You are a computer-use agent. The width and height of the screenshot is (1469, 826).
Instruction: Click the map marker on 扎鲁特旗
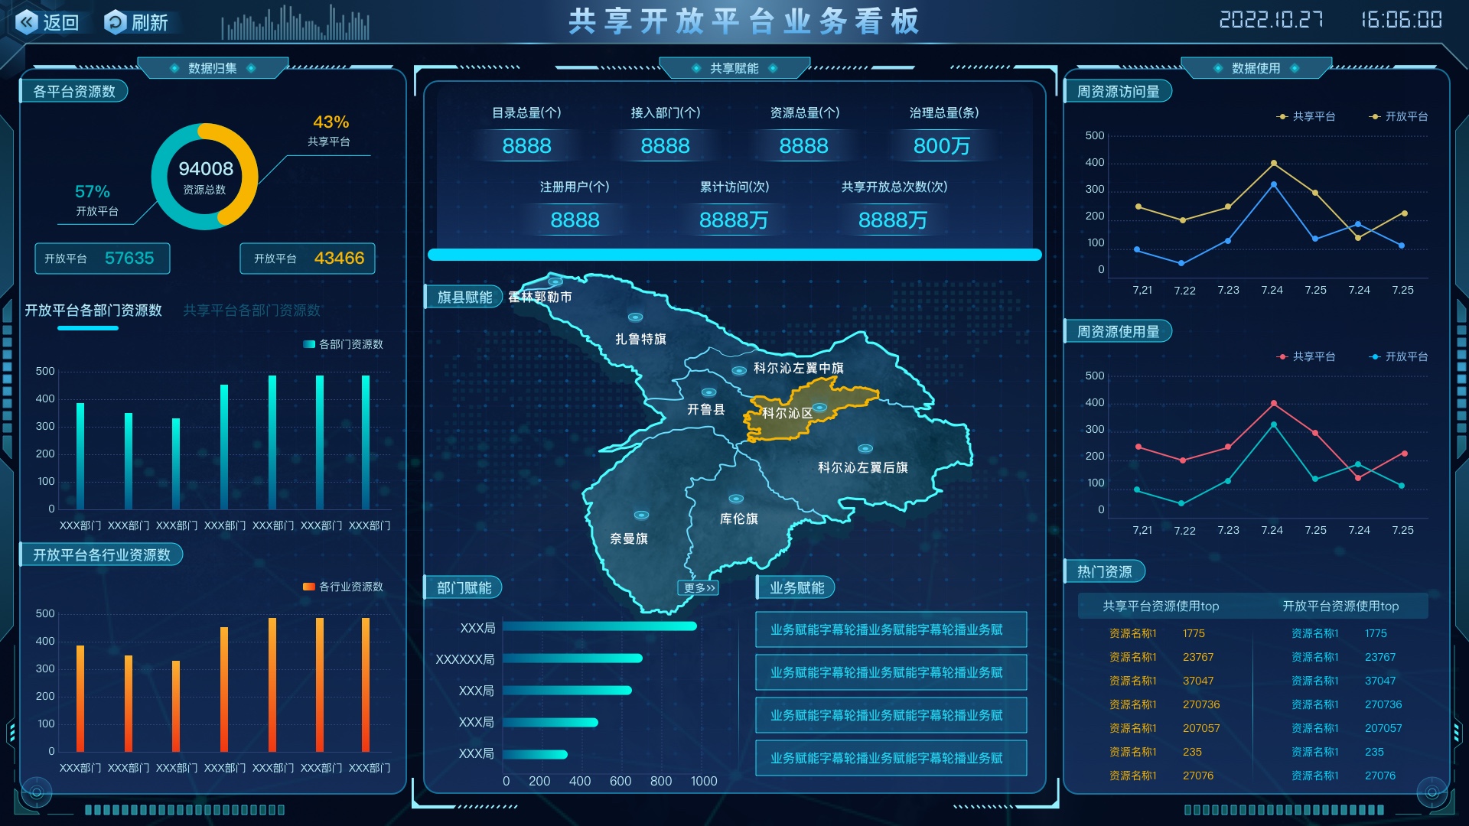(635, 317)
